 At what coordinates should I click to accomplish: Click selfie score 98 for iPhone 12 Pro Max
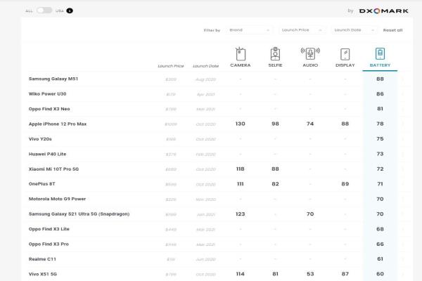(x=275, y=124)
